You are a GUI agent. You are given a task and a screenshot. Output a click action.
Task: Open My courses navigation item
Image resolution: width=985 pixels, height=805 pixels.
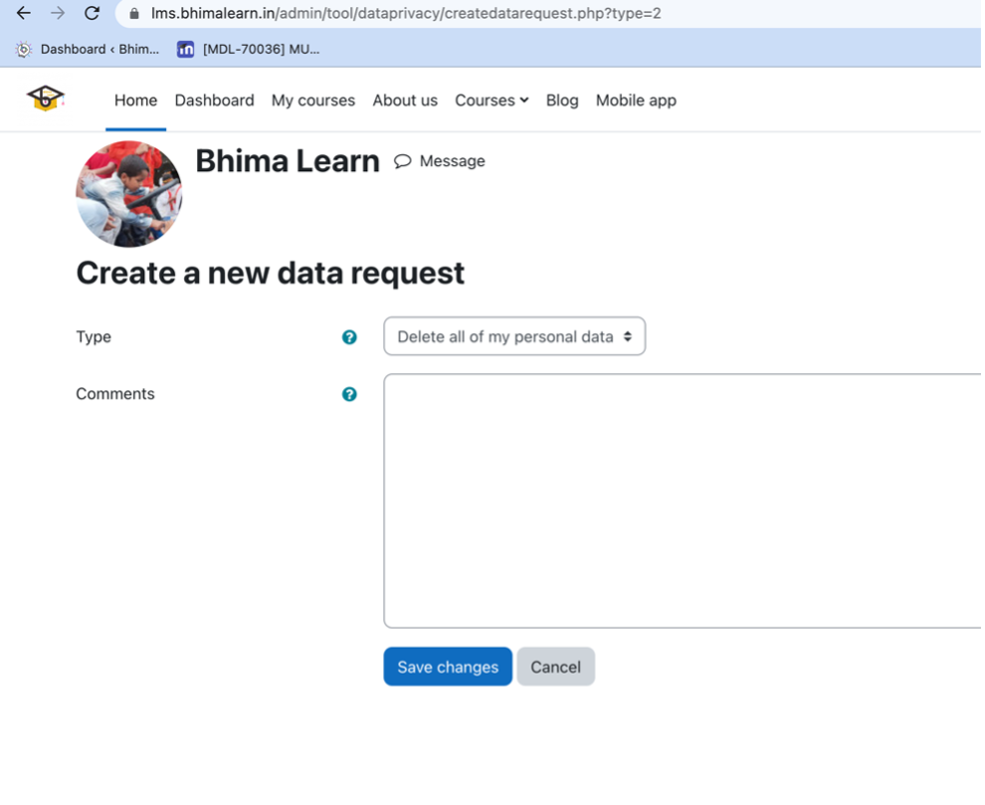[312, 101]
